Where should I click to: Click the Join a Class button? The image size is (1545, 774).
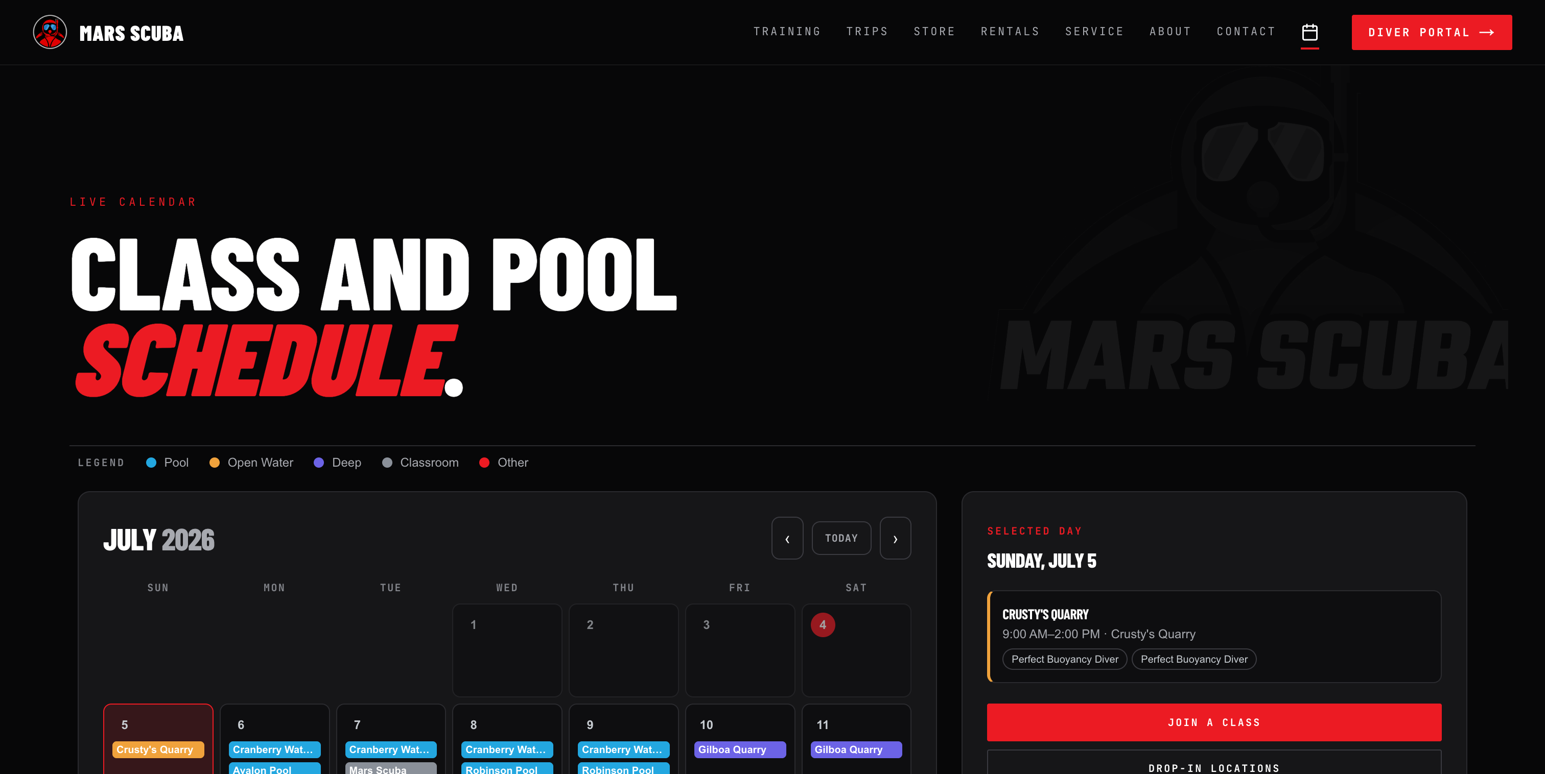pyautogui.click(x=1213, y=722)
